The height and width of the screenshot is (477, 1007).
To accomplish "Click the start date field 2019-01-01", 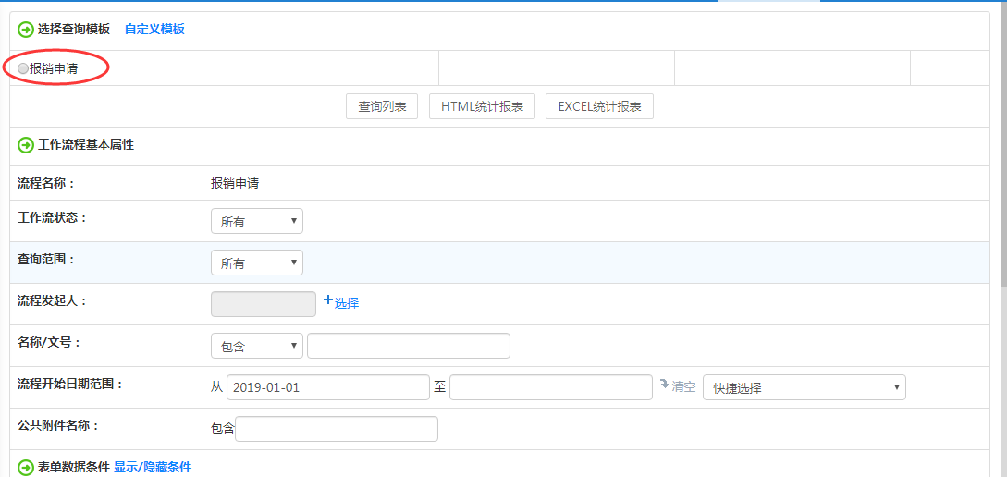I will 327,387.
